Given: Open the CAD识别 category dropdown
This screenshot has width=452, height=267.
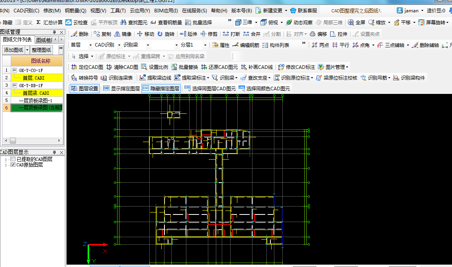Looking at the screenshot, I should (119, 45).
